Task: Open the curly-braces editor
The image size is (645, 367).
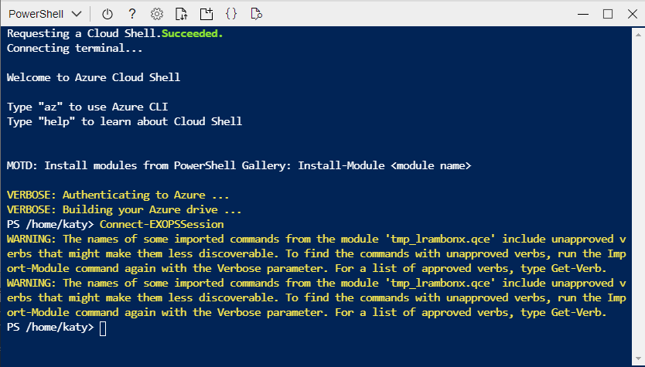Action: [x=231, y=14]
